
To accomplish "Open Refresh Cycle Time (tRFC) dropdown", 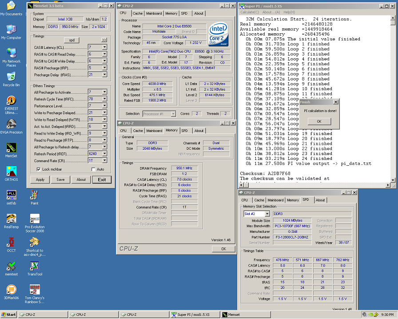I will (104, 99).
